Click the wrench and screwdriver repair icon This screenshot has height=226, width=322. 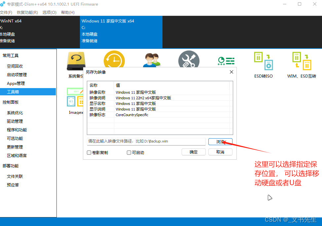point(189,59)
